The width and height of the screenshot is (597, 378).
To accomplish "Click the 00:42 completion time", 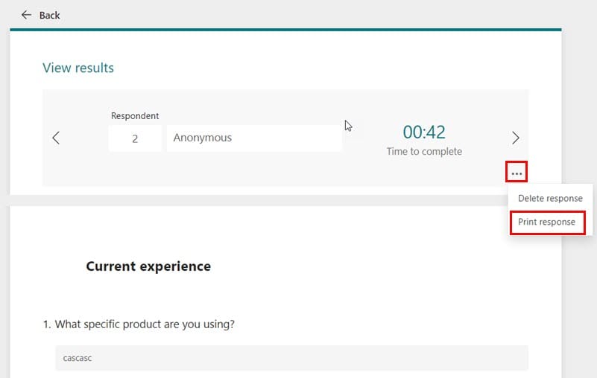I will coord(424,132).
